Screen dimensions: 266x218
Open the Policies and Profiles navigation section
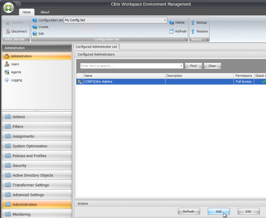37,156
